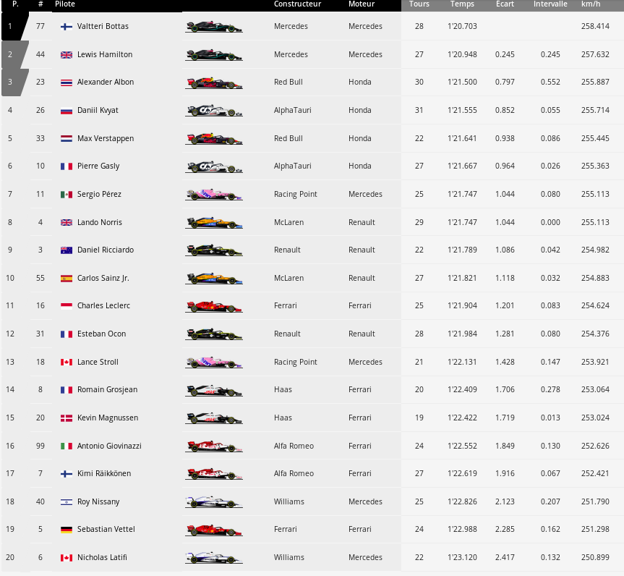The width and height of the screenshot is (624, 576).
Task: Click the Finland flag beside Valtteri Bottas
Action: [66, 27]
